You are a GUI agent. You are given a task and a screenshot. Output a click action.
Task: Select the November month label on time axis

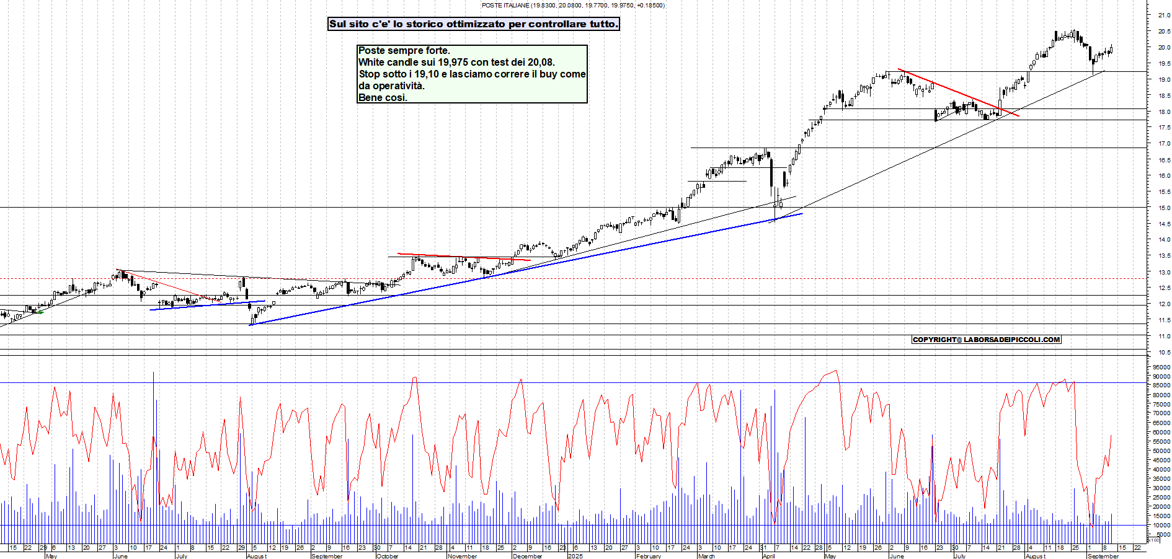(463, 556)
